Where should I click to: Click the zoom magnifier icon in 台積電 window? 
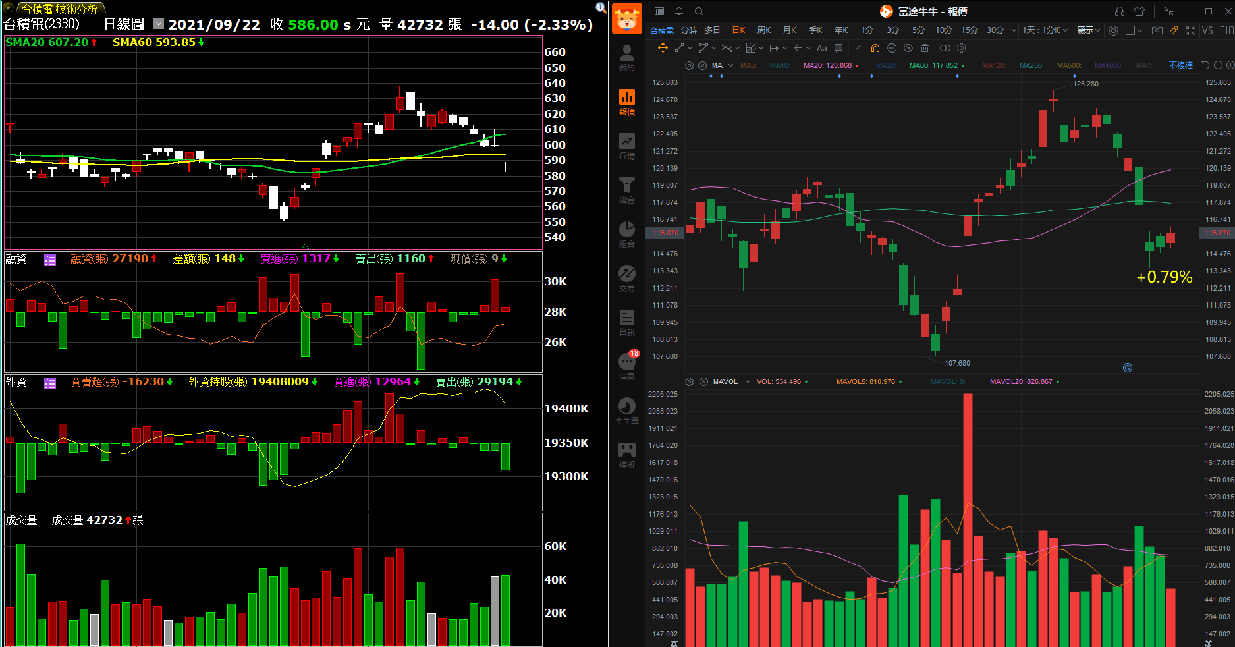point(601,7)
